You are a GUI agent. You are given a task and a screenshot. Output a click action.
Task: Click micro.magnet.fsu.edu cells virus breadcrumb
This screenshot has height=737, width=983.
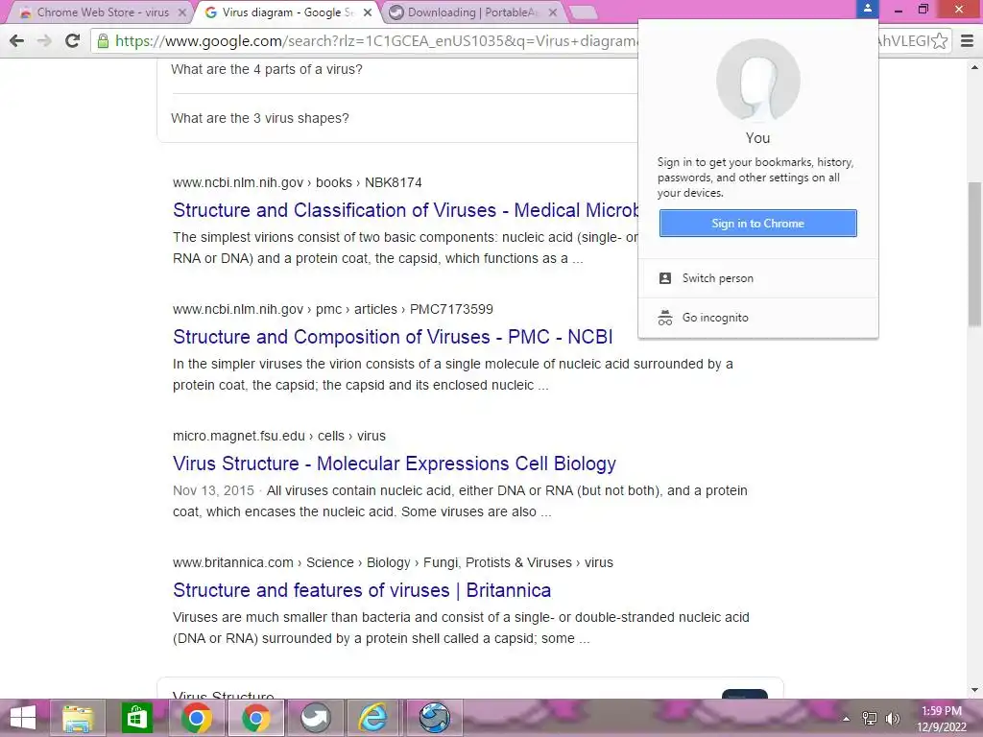click(279, 436)
